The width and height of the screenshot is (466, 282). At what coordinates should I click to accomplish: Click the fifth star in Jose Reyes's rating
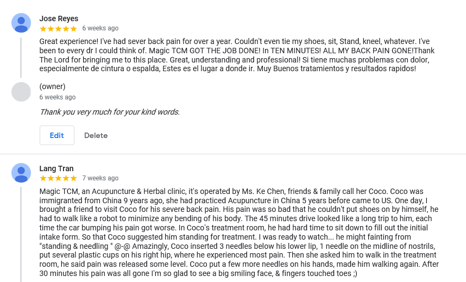73,28
